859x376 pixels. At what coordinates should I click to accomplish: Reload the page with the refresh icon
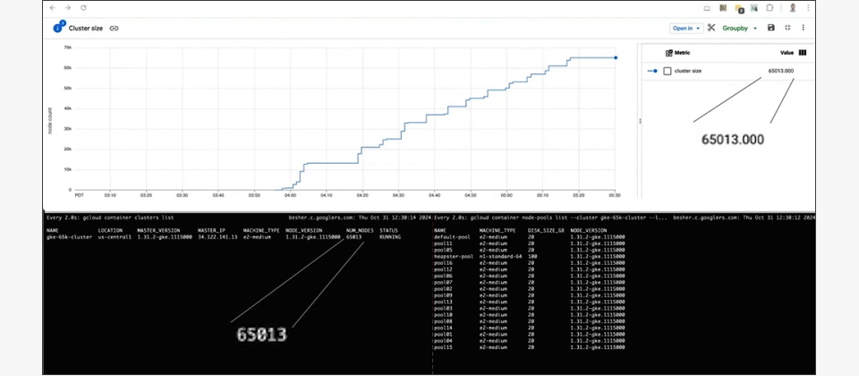(x=81, y=8)
